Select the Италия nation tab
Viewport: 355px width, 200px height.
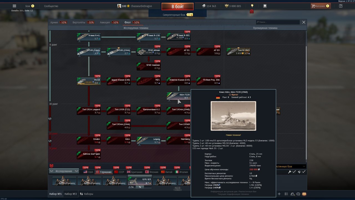click(x=182, y=172)
